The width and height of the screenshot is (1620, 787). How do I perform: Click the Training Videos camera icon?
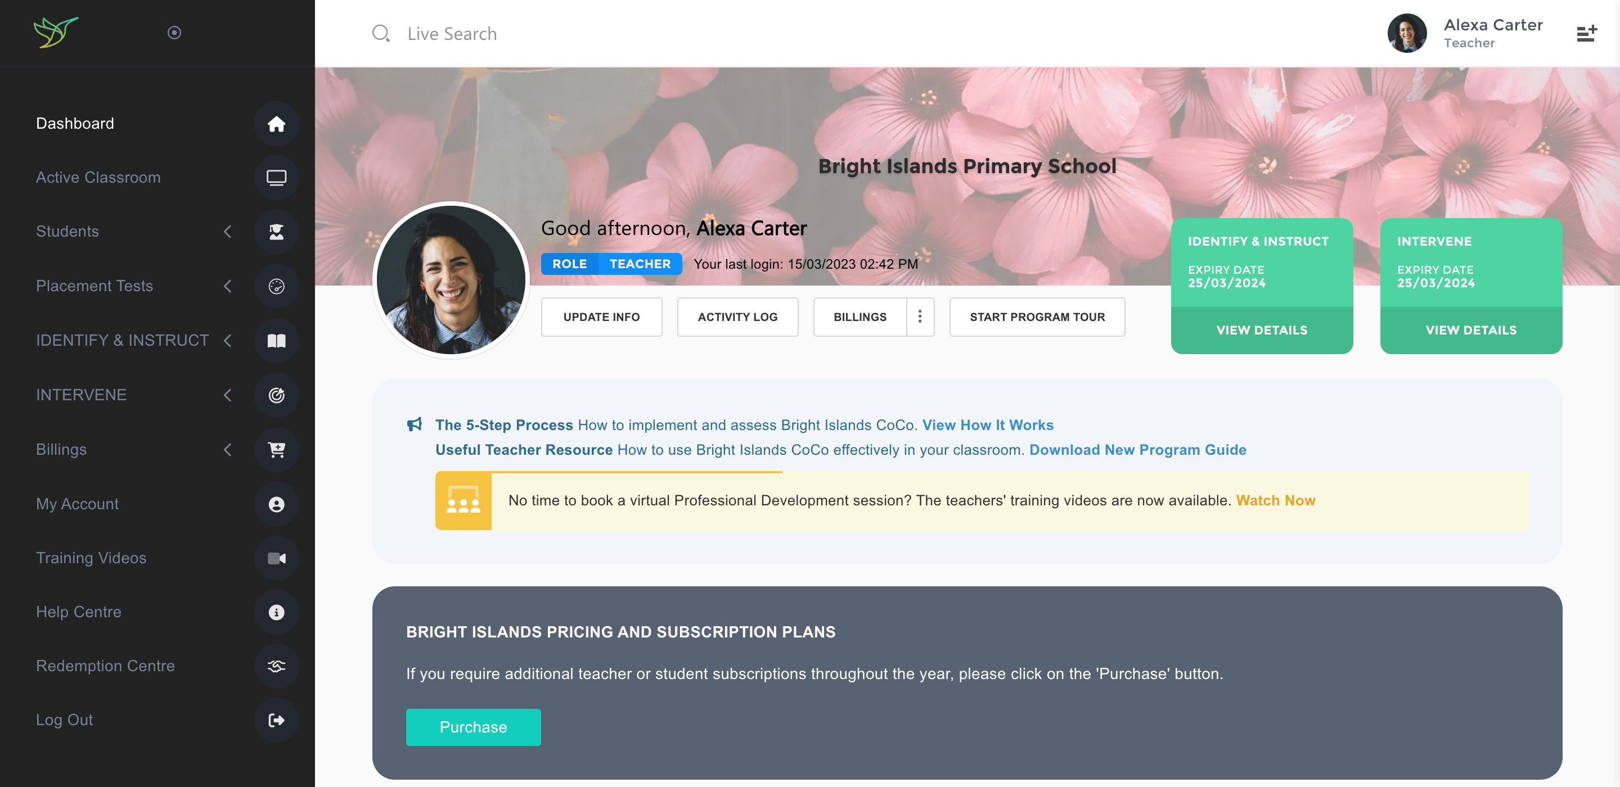[x=276, y=558]
